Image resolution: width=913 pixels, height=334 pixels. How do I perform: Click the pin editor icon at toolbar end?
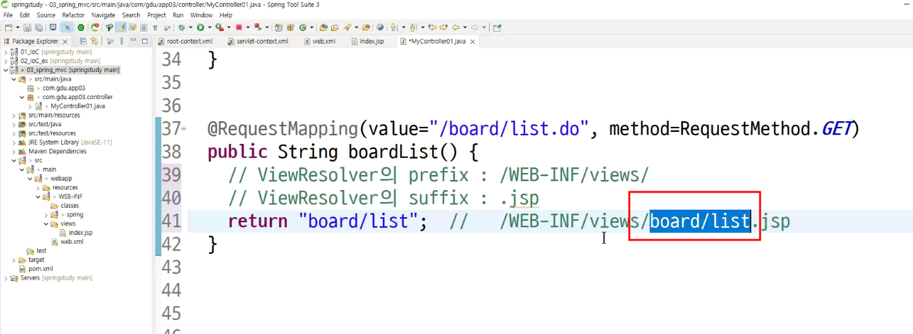coord(497,27)
